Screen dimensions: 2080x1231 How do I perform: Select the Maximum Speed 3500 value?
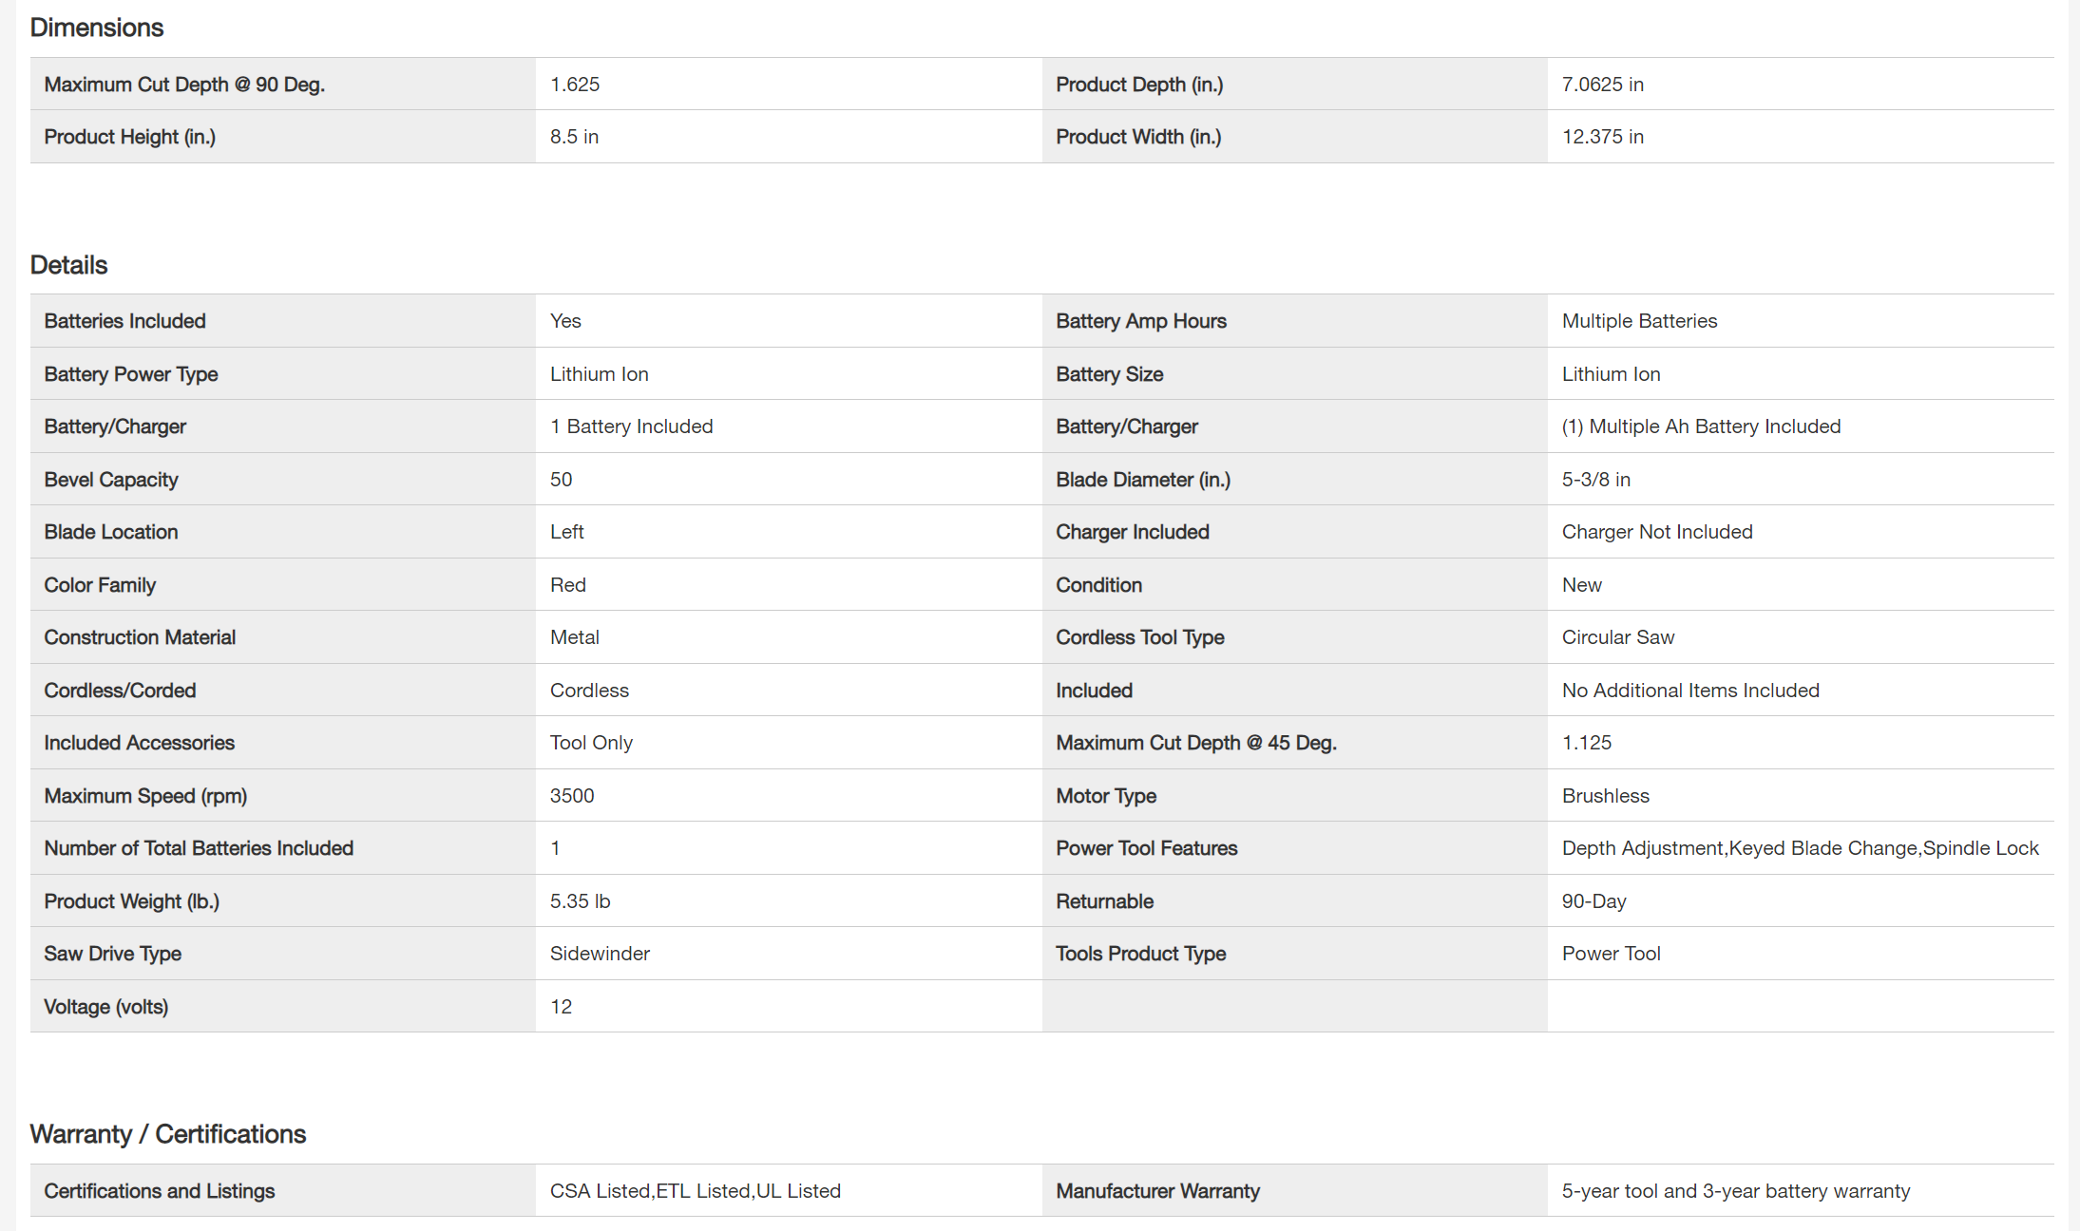571,796
